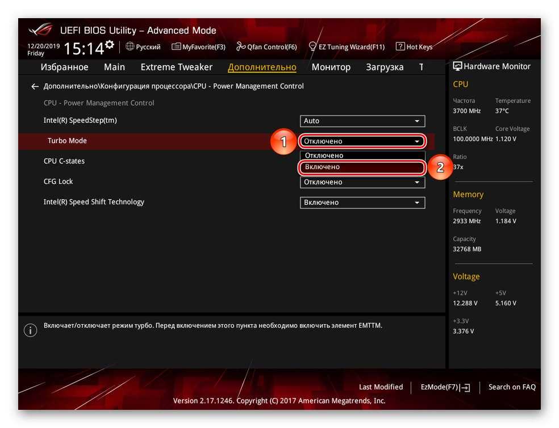Go to the Монитор tab
Screen dimensions: 559x428
point(331,67)
